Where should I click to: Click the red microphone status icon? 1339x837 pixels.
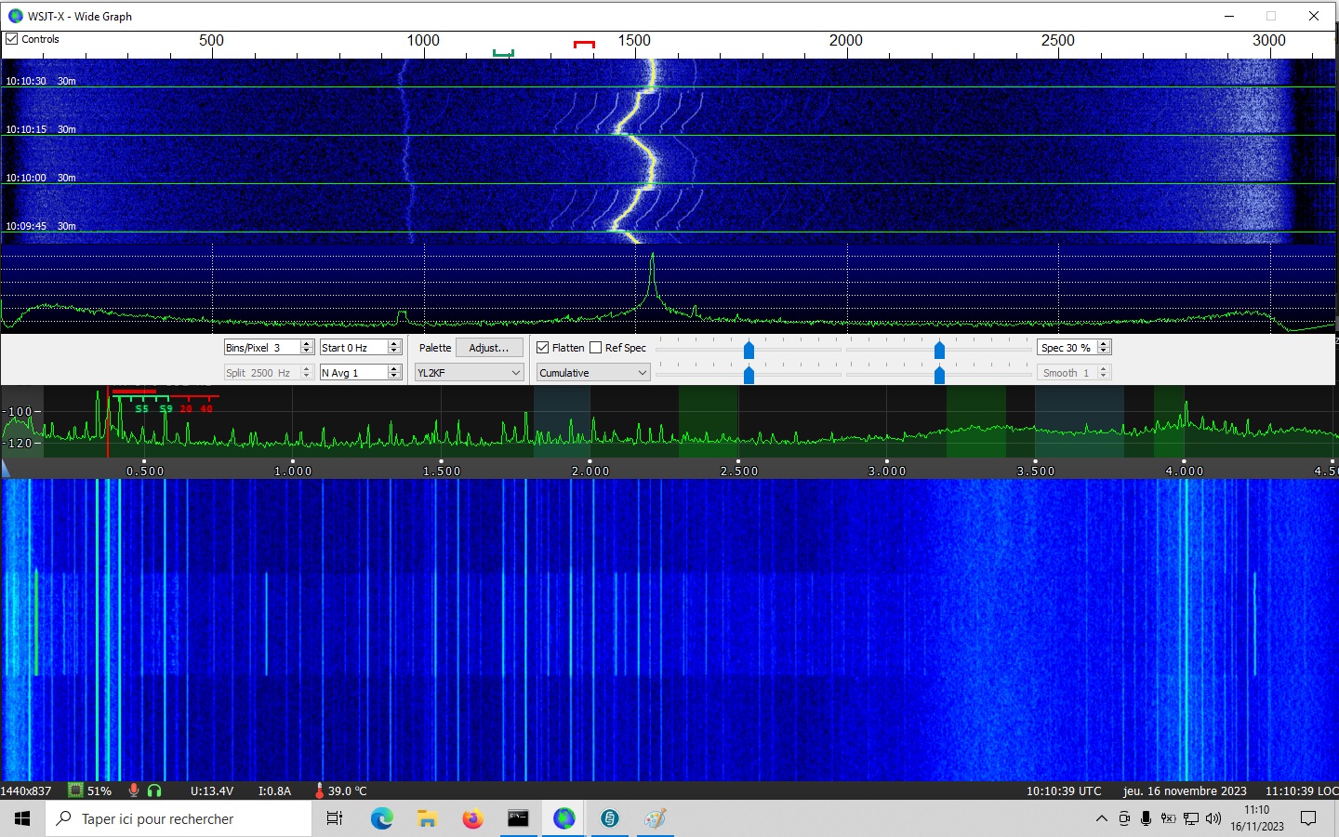[134, 790]
